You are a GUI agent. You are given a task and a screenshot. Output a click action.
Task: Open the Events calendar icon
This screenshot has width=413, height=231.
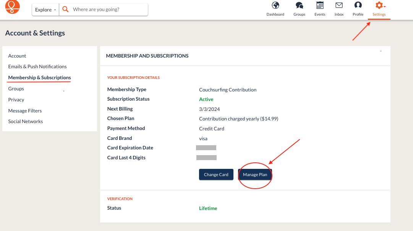tap(320, 5)
